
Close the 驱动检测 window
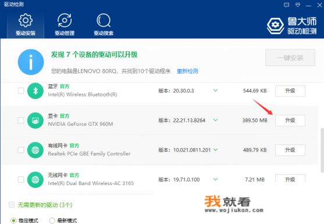[x=319, y=5]
